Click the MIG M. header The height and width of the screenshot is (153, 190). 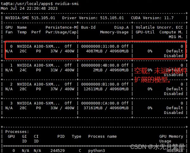coord(176,37)
